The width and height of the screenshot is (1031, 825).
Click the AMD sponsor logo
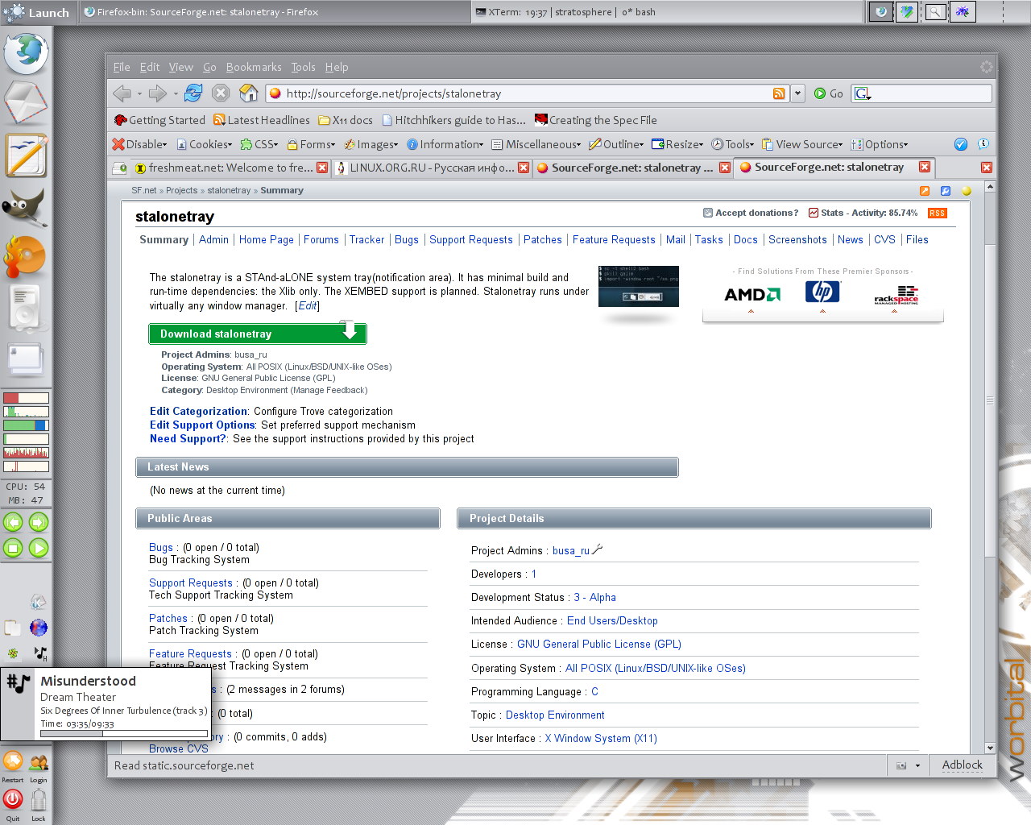[752, 294]
